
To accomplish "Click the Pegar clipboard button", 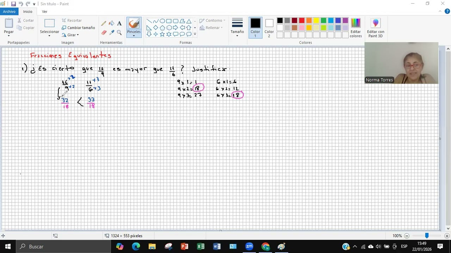I will 9,23.
